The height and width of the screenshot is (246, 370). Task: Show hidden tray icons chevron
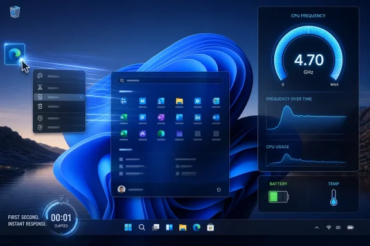317,227
